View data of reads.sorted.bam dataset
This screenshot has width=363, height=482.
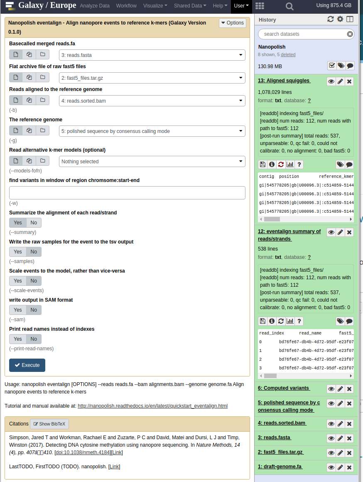tap(331, 424)
